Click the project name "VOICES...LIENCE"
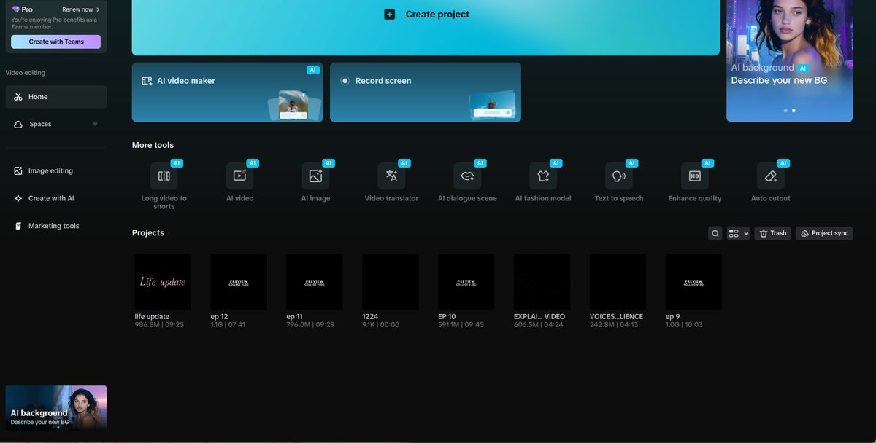This screenshot has height=443, width=876. (616, 317)
